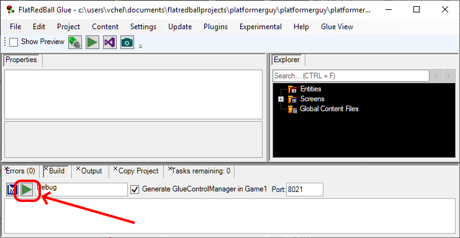The width and height of the screenshot is (460, 238).
Task: Close the Copy Project tab with X
Action: click(x=115, y=168)
